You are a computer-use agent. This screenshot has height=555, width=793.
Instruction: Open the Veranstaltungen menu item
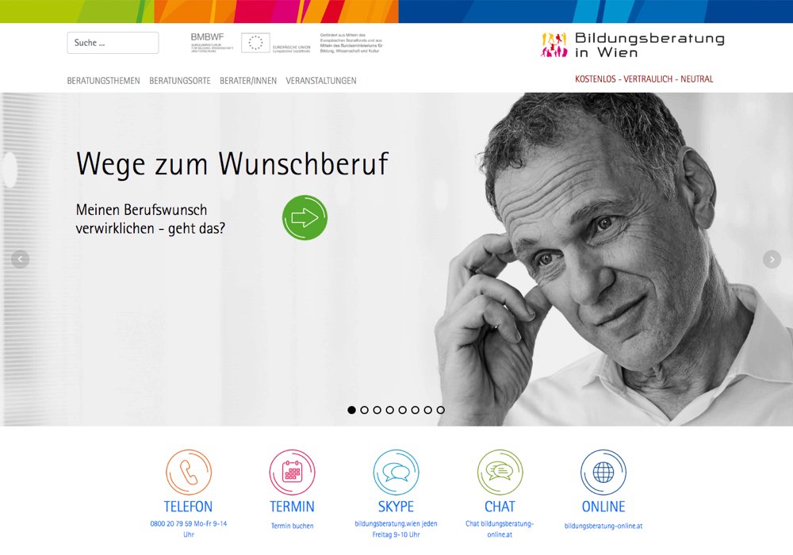click(321, 81)
